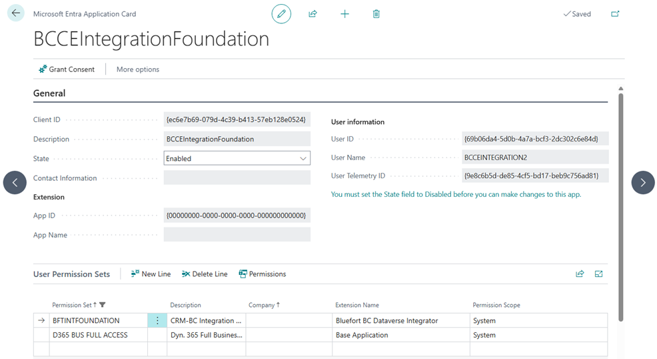Expand User Permission Sets to full page
The width and height of the screenshot is (657, 359).
pos(598,274)
